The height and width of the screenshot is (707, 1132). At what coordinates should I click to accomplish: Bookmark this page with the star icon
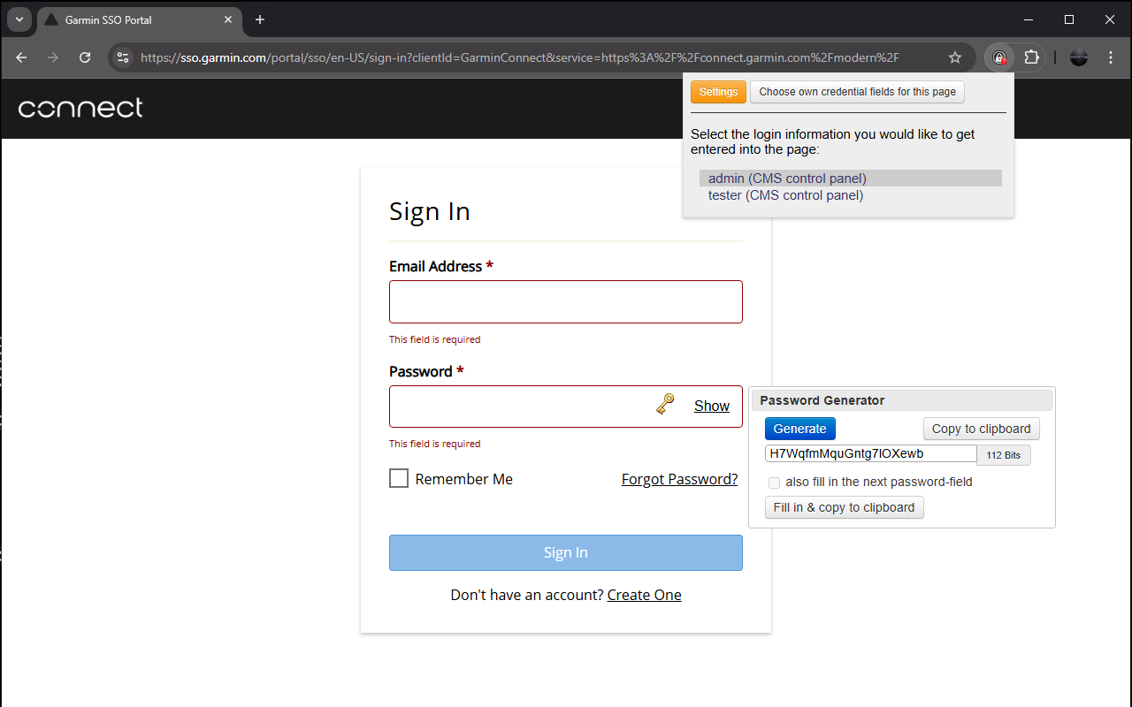click(x=955, y=57)
